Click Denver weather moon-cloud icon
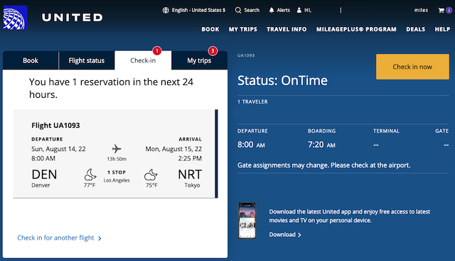 [x=90, y=174]
